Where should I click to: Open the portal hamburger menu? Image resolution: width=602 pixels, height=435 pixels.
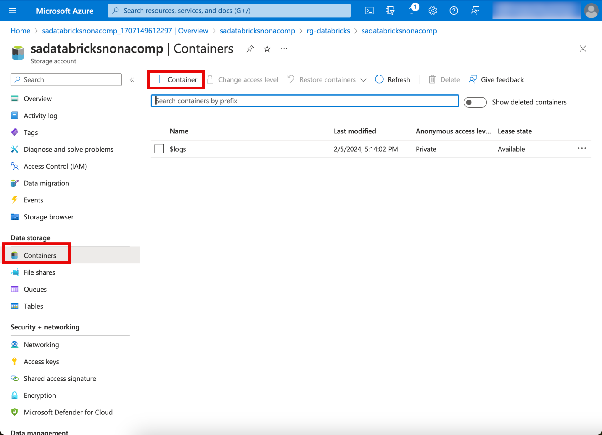coord(13,11)
